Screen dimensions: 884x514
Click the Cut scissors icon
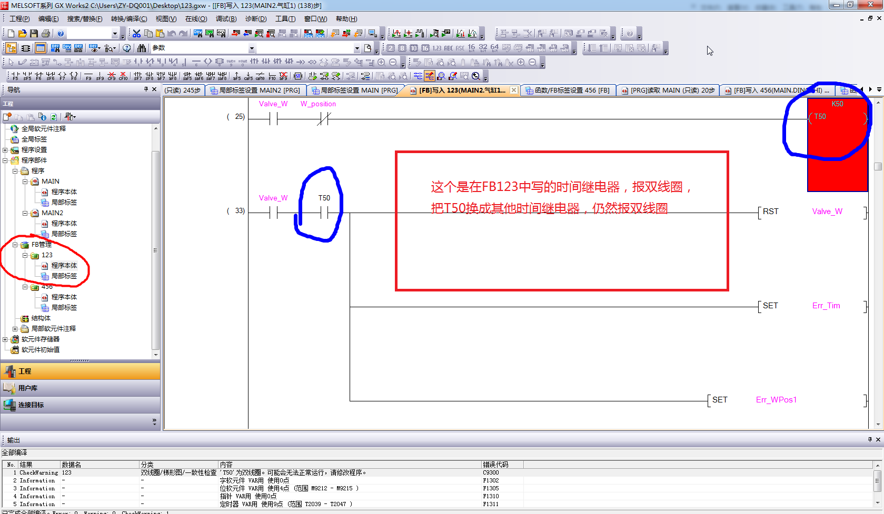point(136,34)
